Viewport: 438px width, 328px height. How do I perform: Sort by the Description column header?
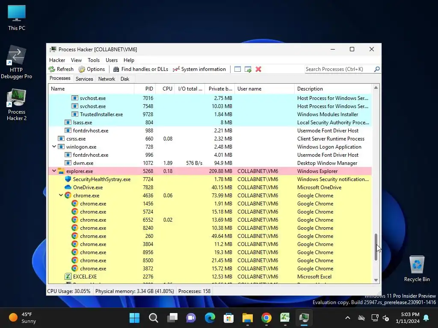[333, 89]
